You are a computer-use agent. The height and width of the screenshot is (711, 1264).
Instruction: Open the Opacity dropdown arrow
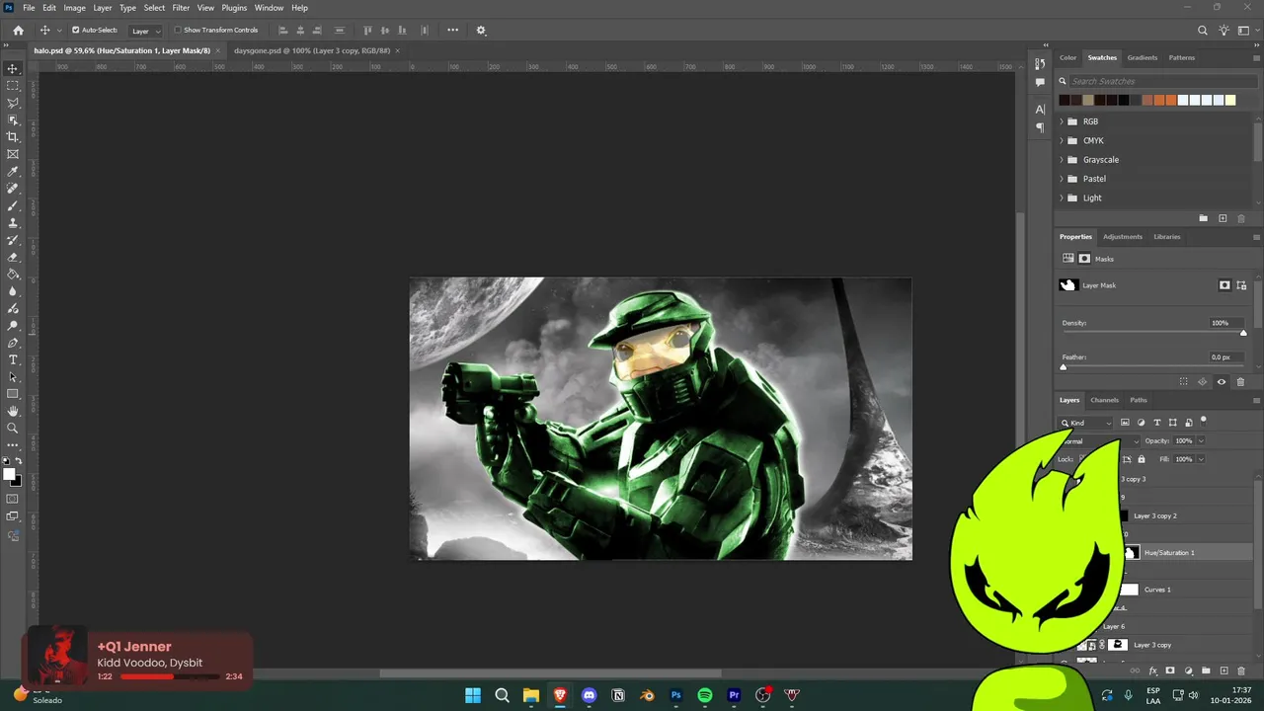pos(1201,441)
